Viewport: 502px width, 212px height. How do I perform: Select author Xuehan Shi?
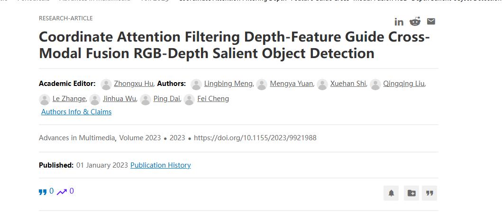coord(348,84)
